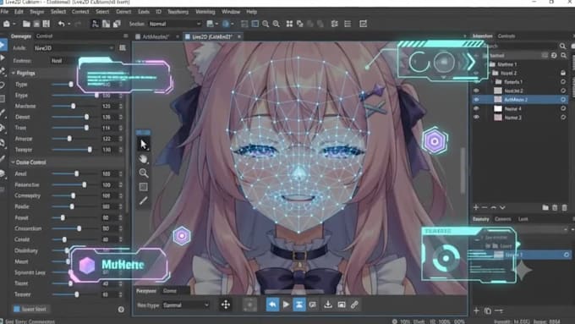Open the Canvas tab in bottom-right panel

tap(502, 219)
